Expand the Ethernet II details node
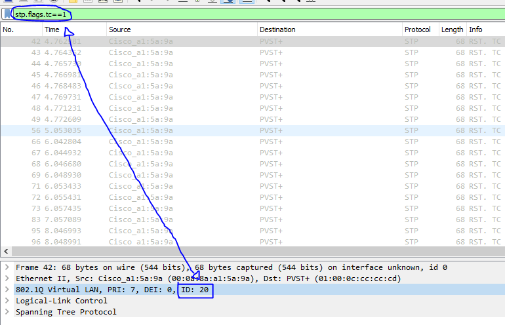The image size is (505, 325). pyautogui.click(x=7, y=278)
